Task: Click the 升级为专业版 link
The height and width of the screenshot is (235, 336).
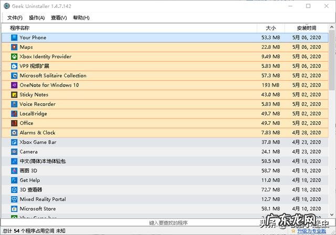Action: pyautogui.click(x=312, y=231)
